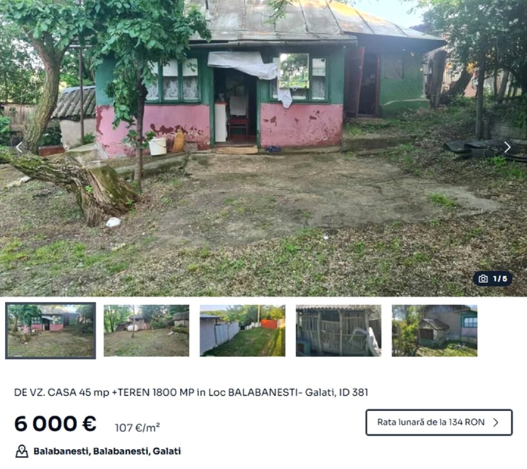Click the camera icon in photo counter
The width and height of the screenshot is (527, 469).
(483, 279)
